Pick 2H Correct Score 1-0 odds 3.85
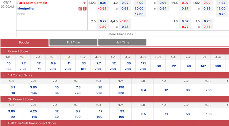This screenshot has height=126, width=229. [11, 111]
